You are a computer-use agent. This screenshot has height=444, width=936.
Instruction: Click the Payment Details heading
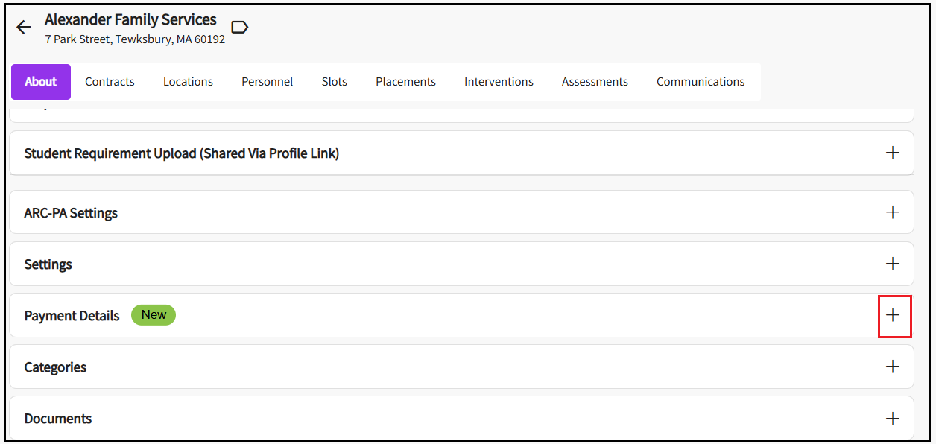click(x=72, y=316)
